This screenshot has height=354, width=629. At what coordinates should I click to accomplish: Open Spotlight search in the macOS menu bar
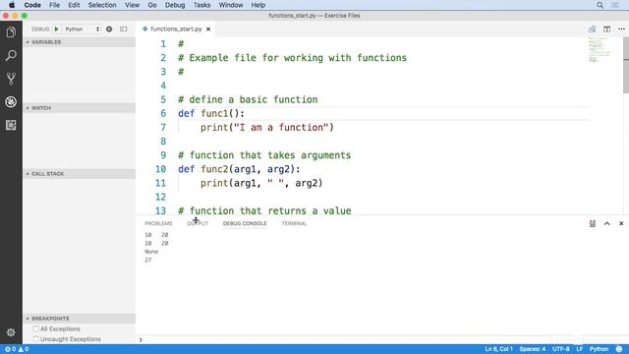(x=600, y=5)
